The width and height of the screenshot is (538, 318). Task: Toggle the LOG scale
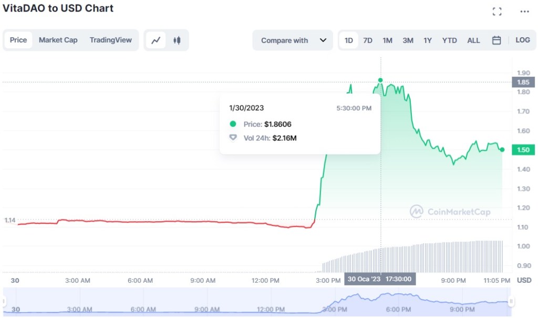[523, 40]
